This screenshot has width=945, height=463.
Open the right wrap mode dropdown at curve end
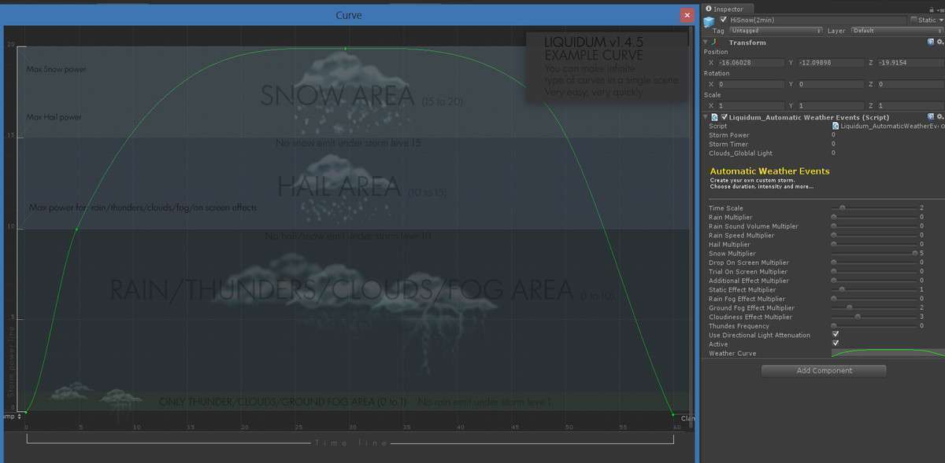coord(687,417)
